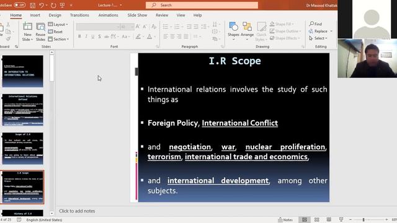The image size is (397, 223).
Task: Click the Redo icon in quick access
Action: click(53, 5)
